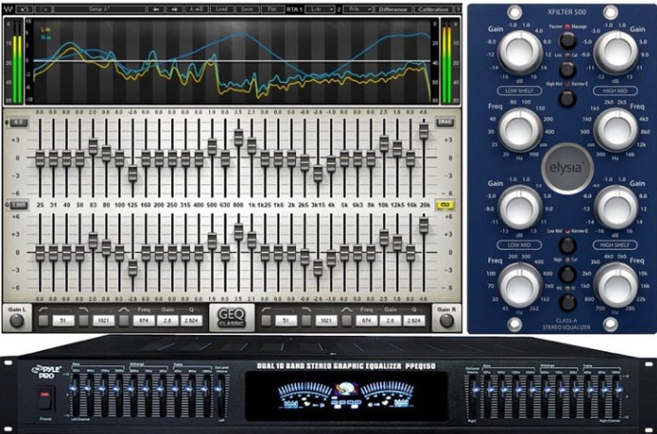Click Xfilter High Shelf Gain knob

pyautogui.click(x=616, y=208)
